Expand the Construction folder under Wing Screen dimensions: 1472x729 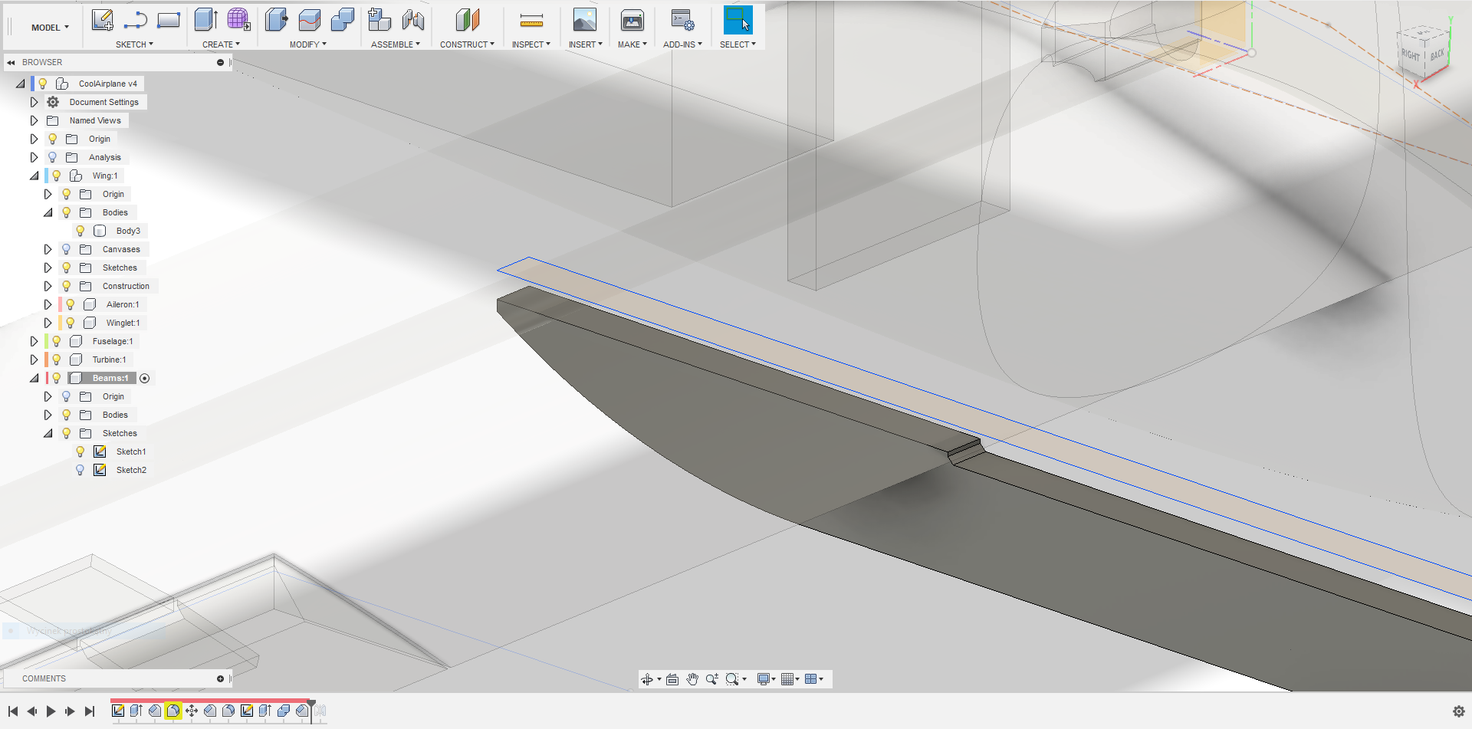48,286
